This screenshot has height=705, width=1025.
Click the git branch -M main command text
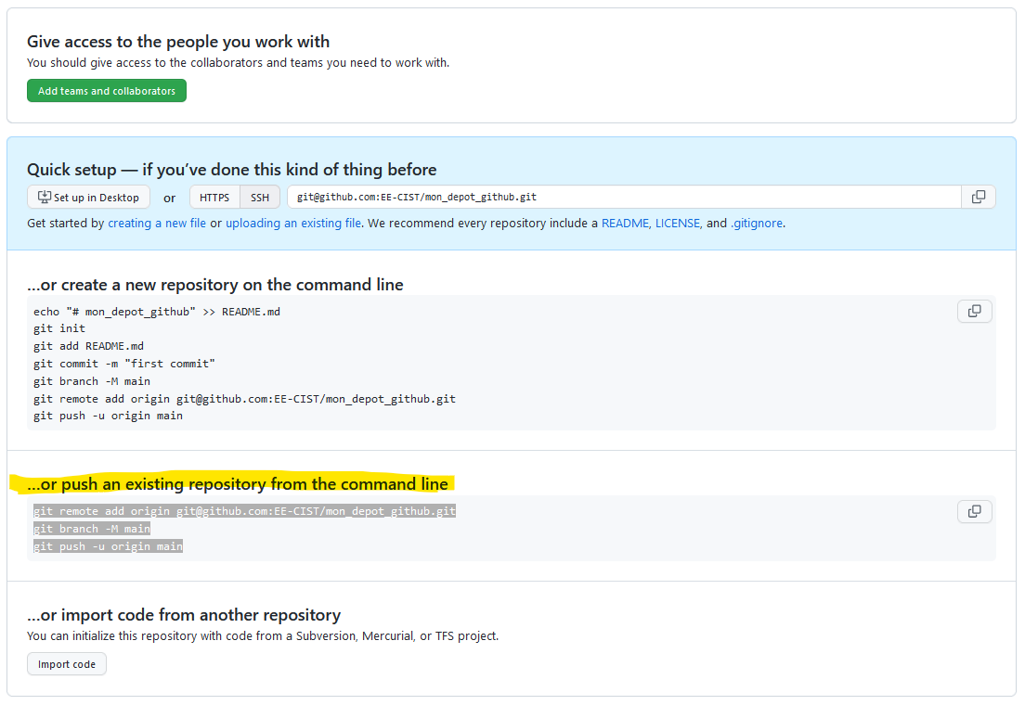(91, 528)
